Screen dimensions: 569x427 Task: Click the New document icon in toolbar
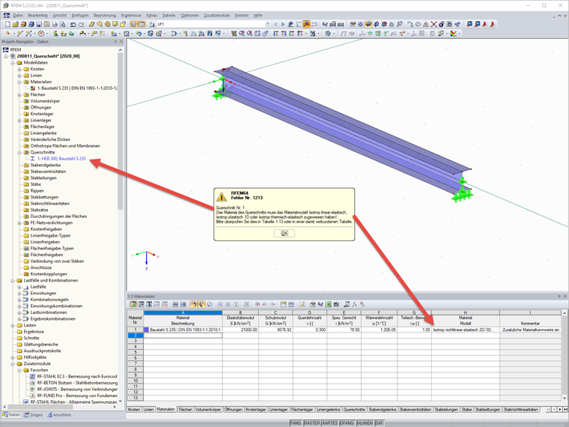7,24
